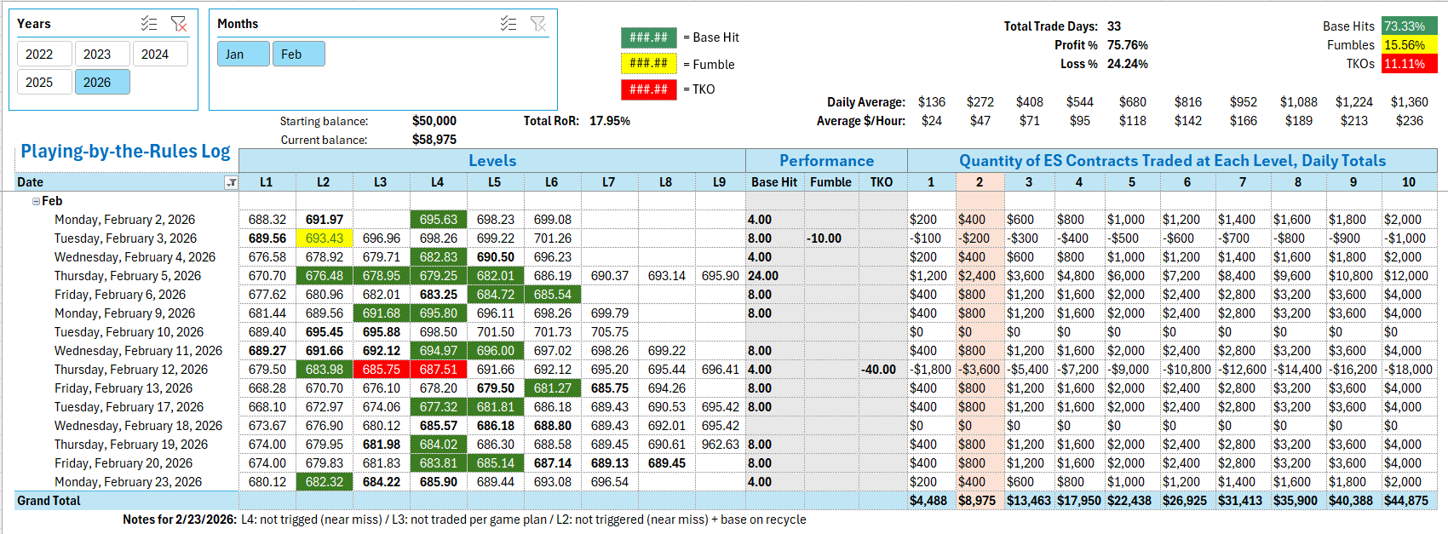Choose Feb in the Months slicer
The image size is (1448, 534).
[x=298, y=55]
